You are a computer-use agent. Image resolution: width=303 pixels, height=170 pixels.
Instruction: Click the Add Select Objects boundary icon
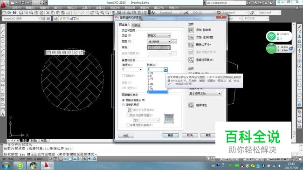point(191,37)
